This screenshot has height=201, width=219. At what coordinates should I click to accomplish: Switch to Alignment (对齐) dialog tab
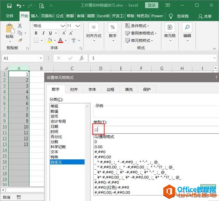(74, 90)
